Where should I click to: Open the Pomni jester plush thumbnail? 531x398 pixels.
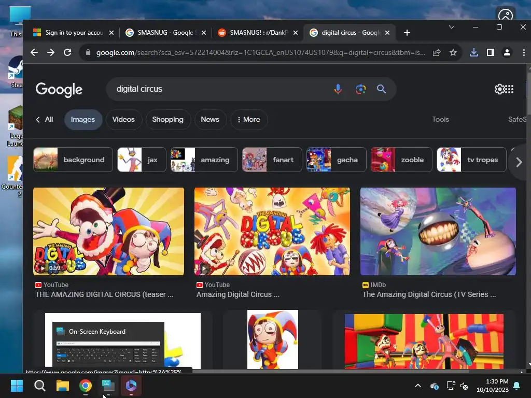coord(273,339)
